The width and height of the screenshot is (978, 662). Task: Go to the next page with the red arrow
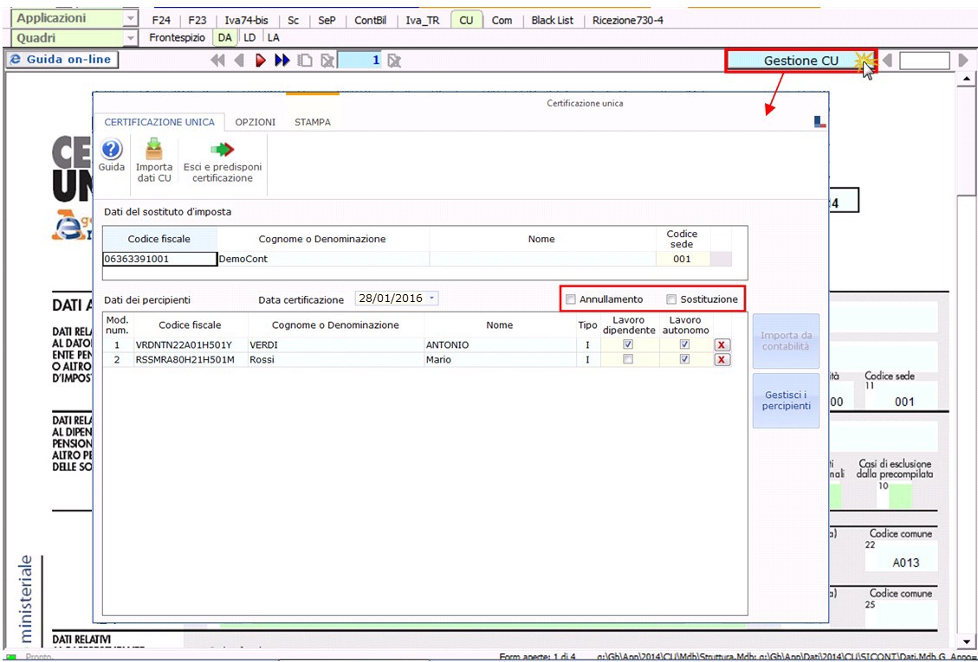coord(261,61)
